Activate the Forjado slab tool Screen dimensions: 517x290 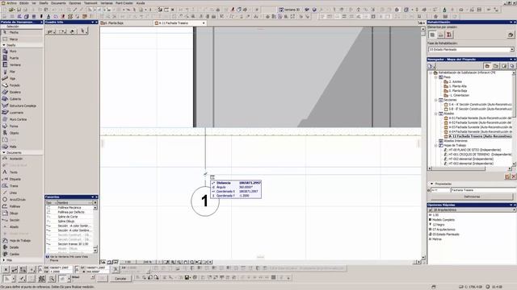(22, 85)
